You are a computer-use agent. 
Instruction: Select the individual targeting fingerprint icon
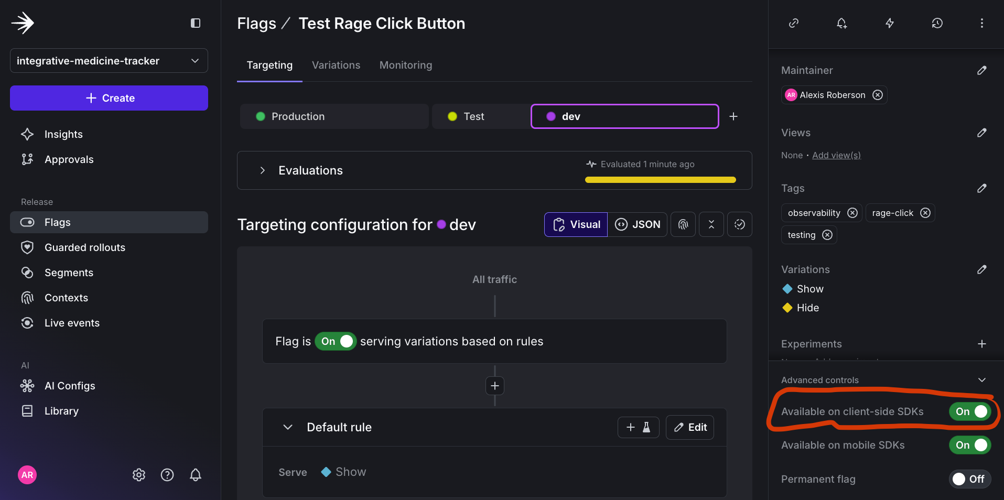pos(683,224)
